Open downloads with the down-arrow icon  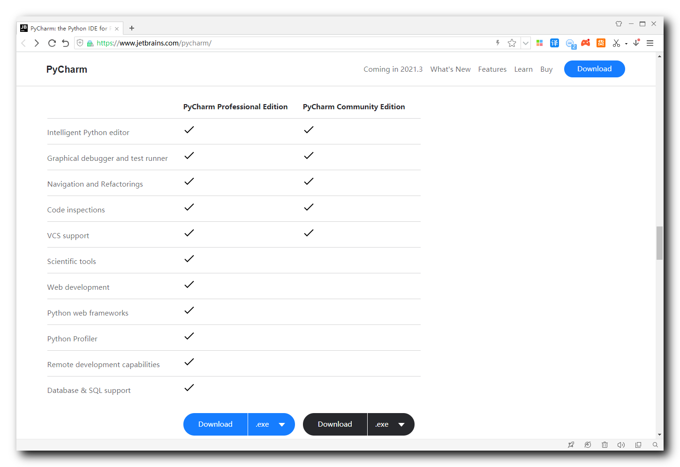(636, 43)
